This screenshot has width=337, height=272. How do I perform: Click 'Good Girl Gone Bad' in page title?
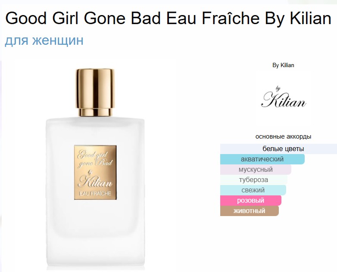point(83,18)
